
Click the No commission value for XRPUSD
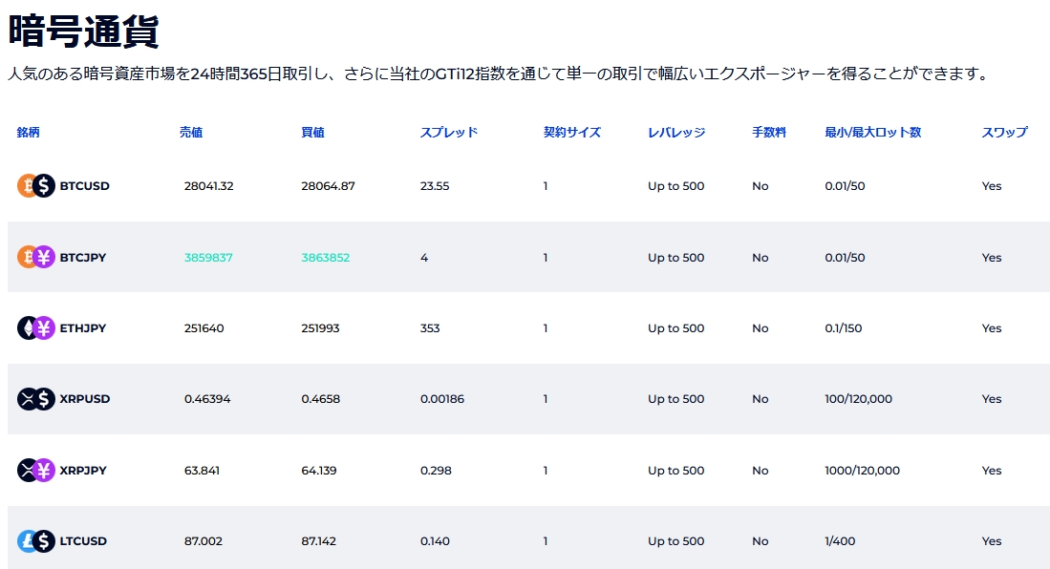[x=761, y=399]
